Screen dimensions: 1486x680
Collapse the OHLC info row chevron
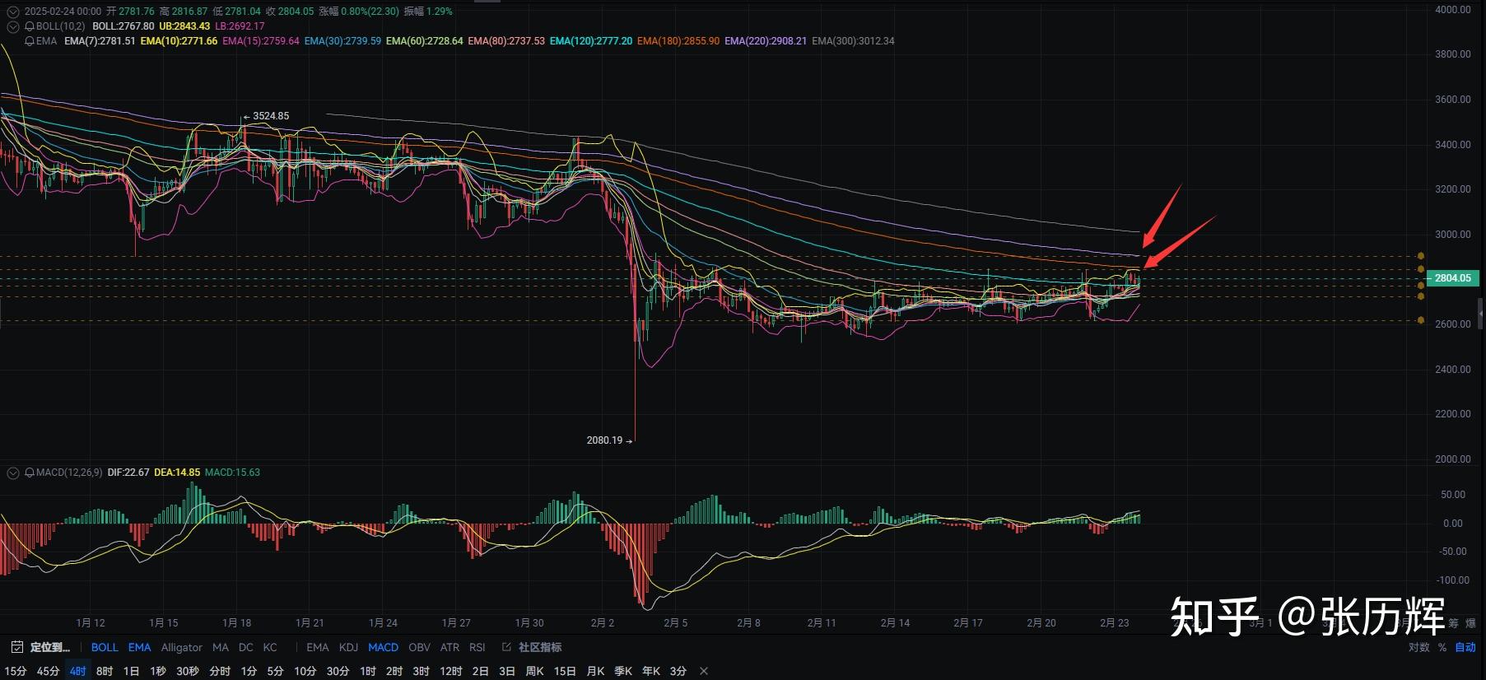coord(12,12)
